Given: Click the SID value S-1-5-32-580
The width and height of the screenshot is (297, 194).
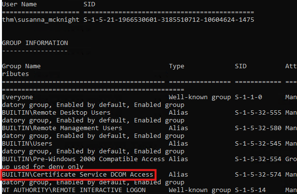Looking at the screenshot, I should [x=258, y=128].
